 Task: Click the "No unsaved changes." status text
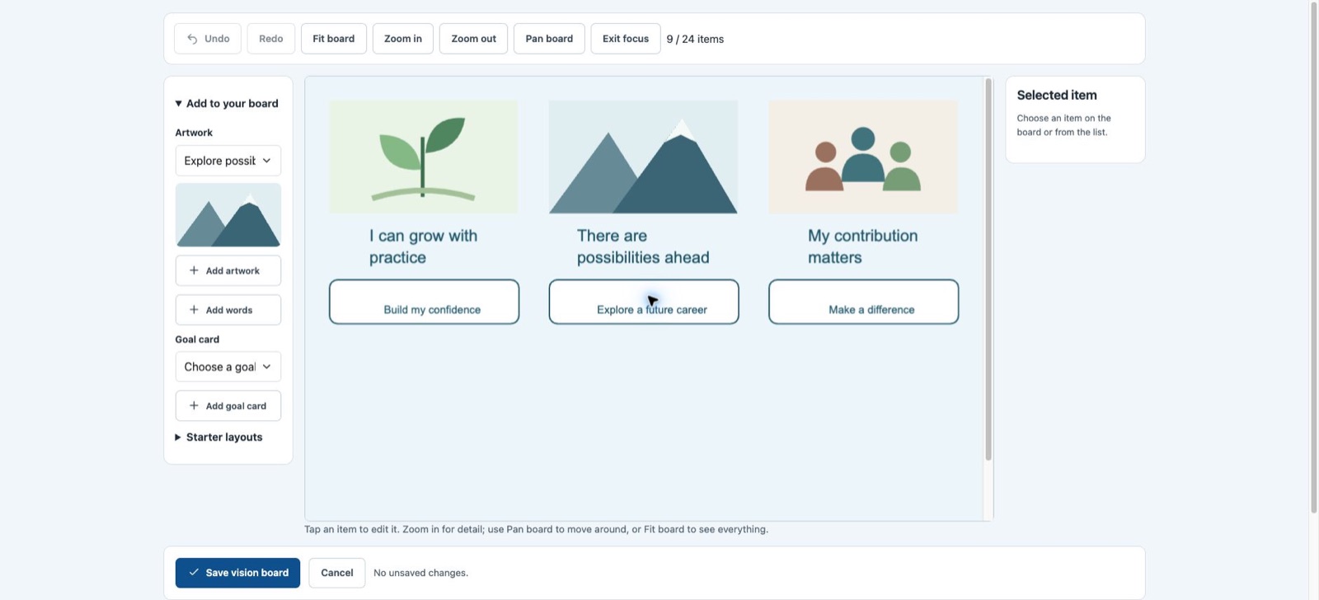click(x=420, y=573)
